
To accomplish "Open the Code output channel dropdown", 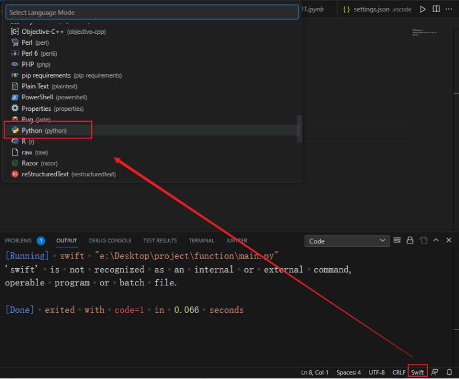I will (347, 241).
